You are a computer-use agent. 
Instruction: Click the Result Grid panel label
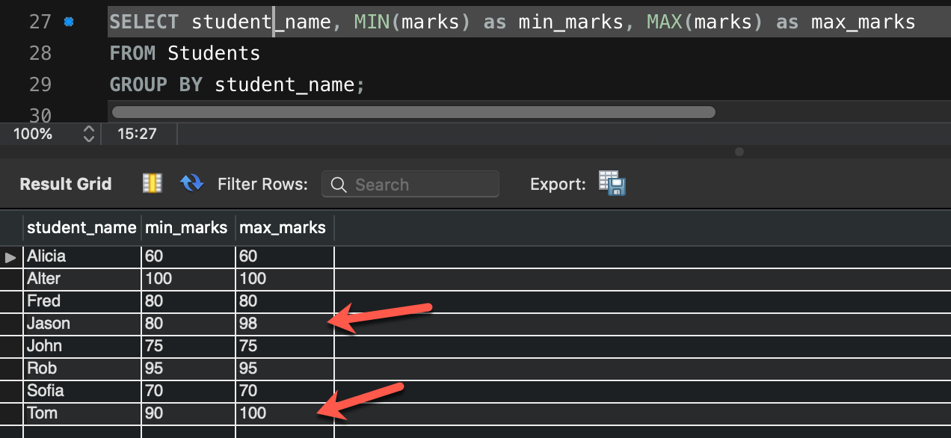pyautogui.click(x=65, y=183)
